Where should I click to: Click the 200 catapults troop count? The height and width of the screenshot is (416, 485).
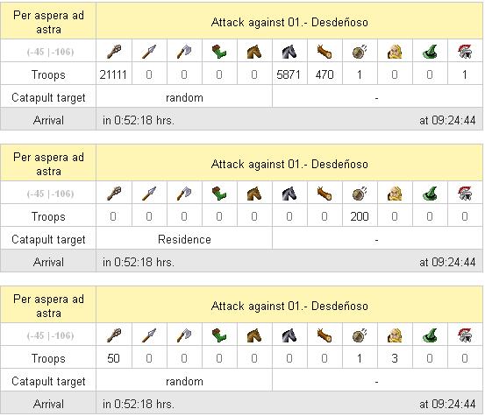(x=360, y=216)
